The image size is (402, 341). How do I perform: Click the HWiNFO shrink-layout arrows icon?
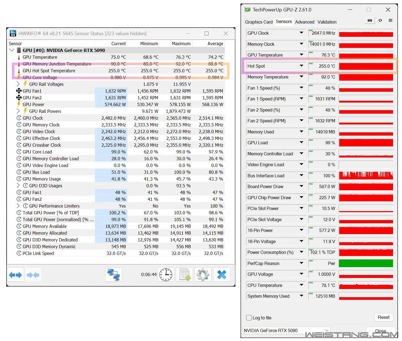[33, 275]
